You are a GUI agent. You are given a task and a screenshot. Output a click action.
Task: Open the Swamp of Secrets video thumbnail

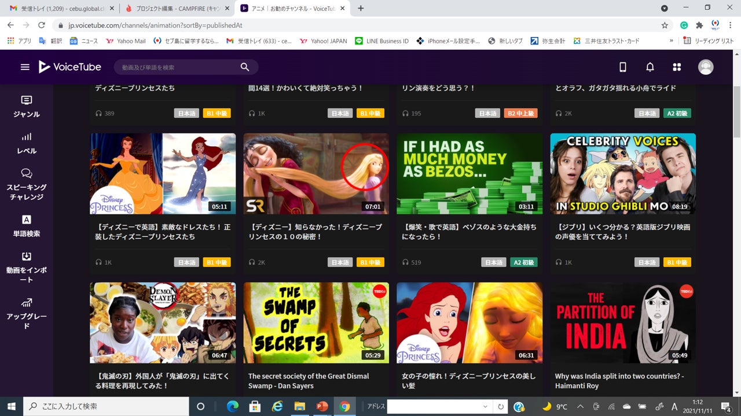316,322
